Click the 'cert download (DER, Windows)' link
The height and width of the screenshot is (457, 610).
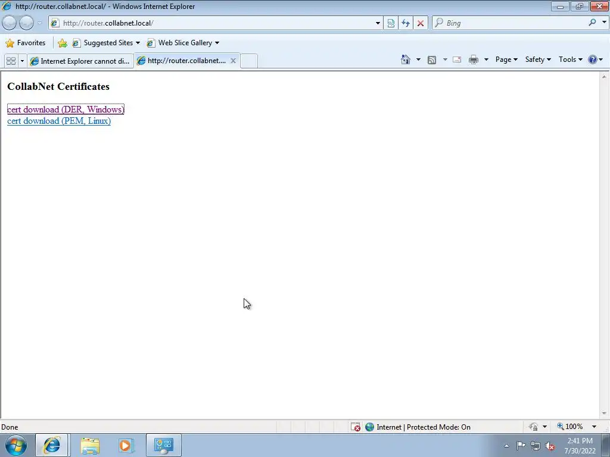pyautogui.click(x=66, y=109)
